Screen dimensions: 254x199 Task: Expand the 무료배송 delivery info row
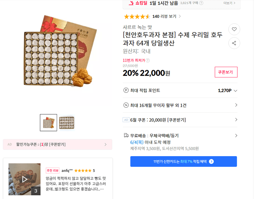pos(180,135)
